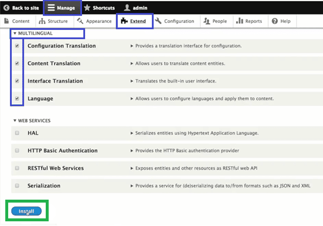Click the Structure hierarchy icon
Viewport: 323px width, 226px height.
tap(42, 21)
